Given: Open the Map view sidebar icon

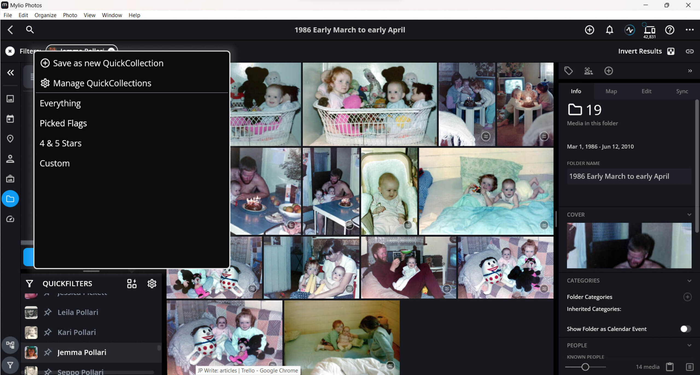Looking at the screenshot, I should (x=10, y=139).
